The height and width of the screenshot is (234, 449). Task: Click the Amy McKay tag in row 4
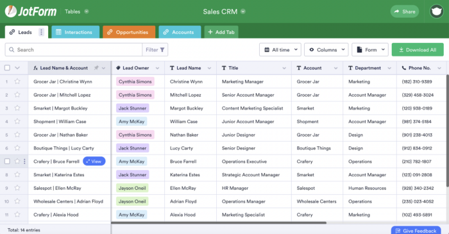pyautogui.click(x=131, y=121)
